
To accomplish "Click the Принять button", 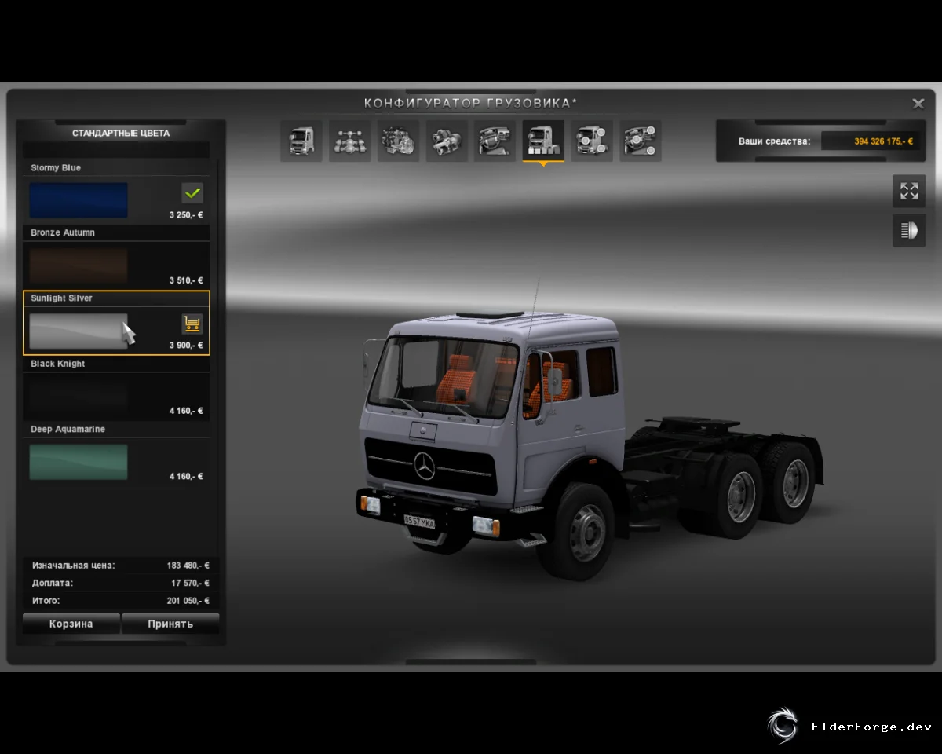I will [170, 624].
